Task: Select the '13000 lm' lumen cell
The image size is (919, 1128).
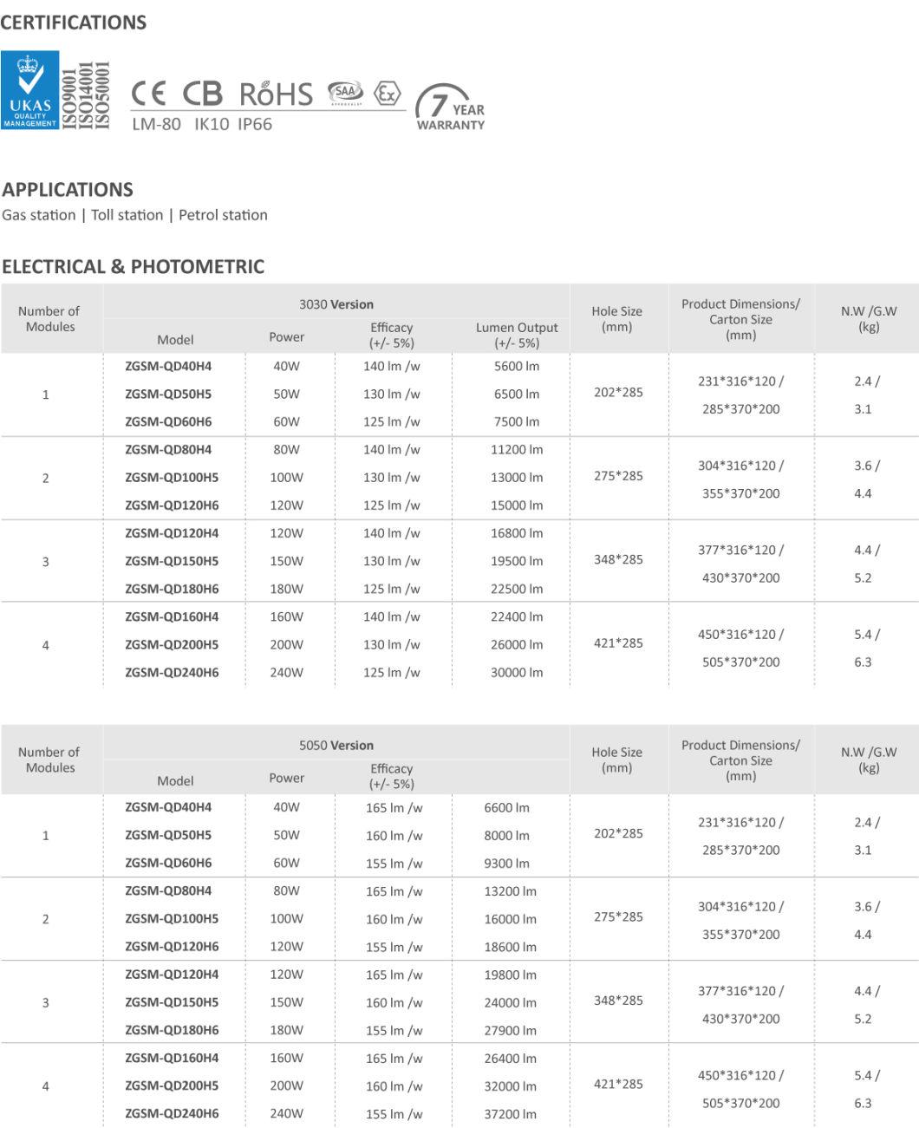Action: [x=517, y=477]
